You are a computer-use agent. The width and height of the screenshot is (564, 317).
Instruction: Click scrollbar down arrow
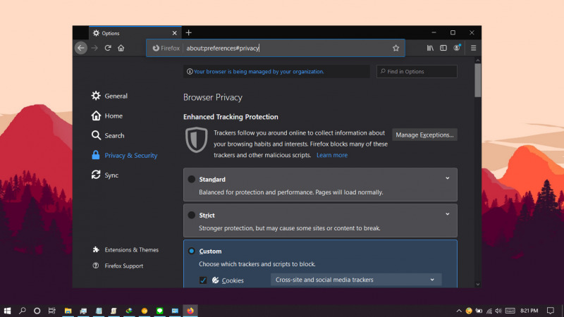pyautogui.click(x=478, y=284)
